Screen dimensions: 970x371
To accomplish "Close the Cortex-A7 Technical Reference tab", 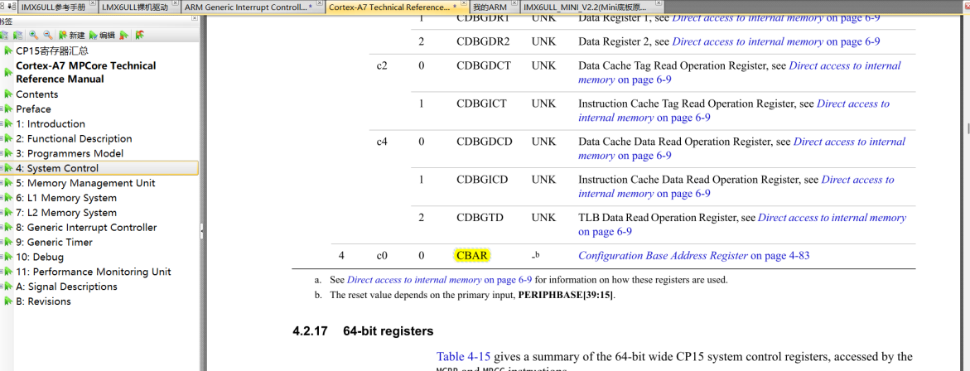I will point(463,3).
